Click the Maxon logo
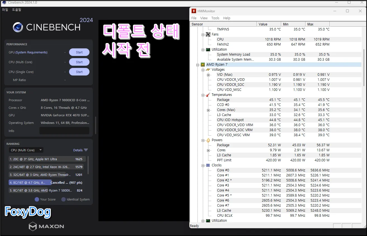The width and height of the screenshot is (367, 236). coord(46,226)
